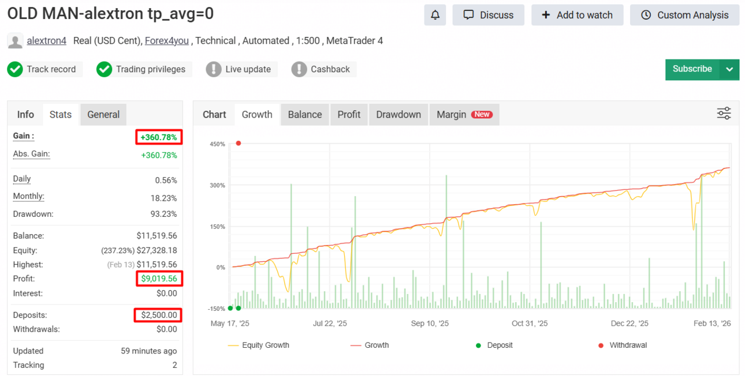Click the Cashback exclamation icon
Image resolution: width=745 pixels, height=376 pixels.
click(299, 69)
